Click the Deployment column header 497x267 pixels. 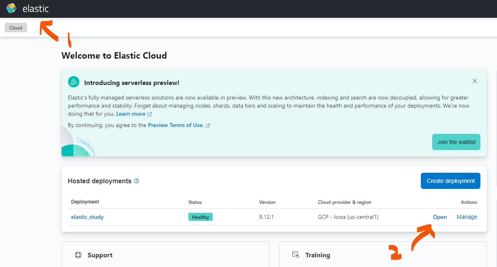(x=85, y=202)
